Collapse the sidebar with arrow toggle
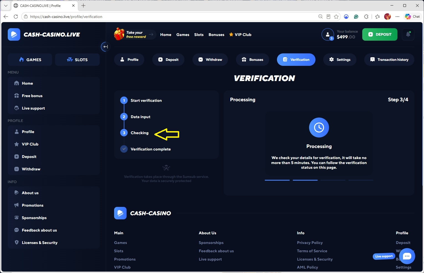 pos(106,46)
